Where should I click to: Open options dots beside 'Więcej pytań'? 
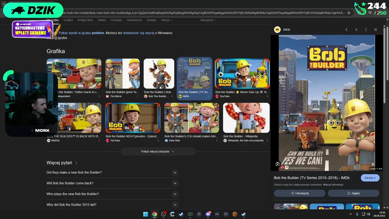(x=76, y=163)
